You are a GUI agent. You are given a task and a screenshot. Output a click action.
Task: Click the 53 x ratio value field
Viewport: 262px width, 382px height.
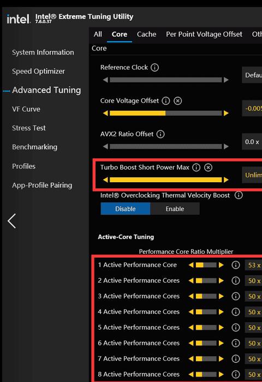253,265
